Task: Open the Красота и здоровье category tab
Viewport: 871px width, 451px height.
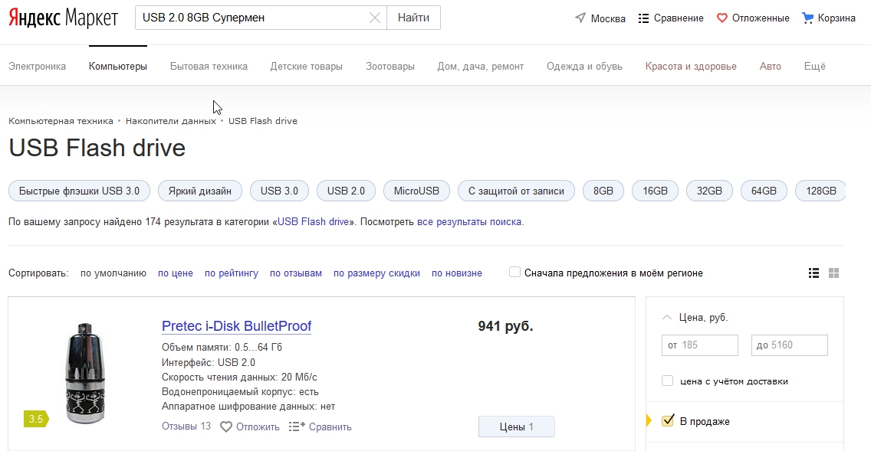Action: click(x=691, y=67)
